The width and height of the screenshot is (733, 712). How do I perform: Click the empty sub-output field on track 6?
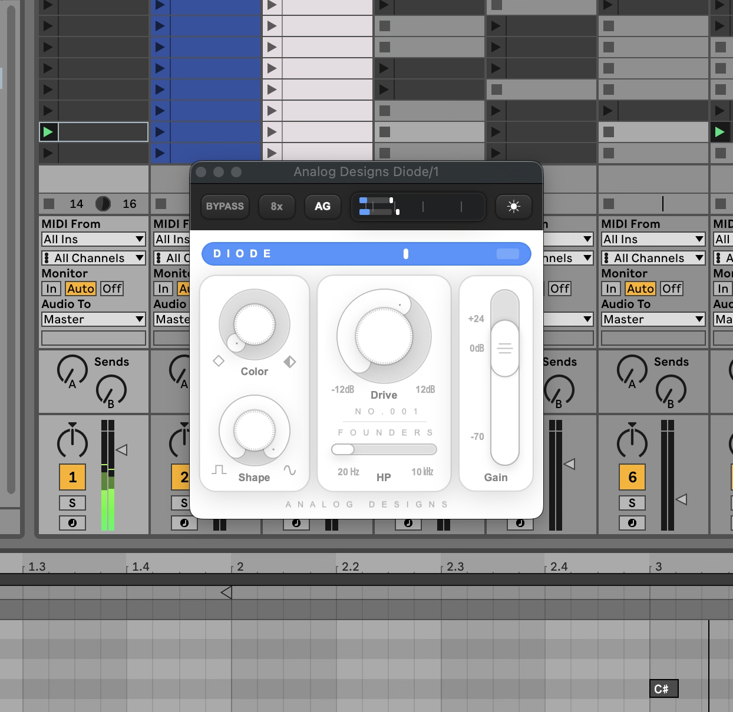coord(653,338)
